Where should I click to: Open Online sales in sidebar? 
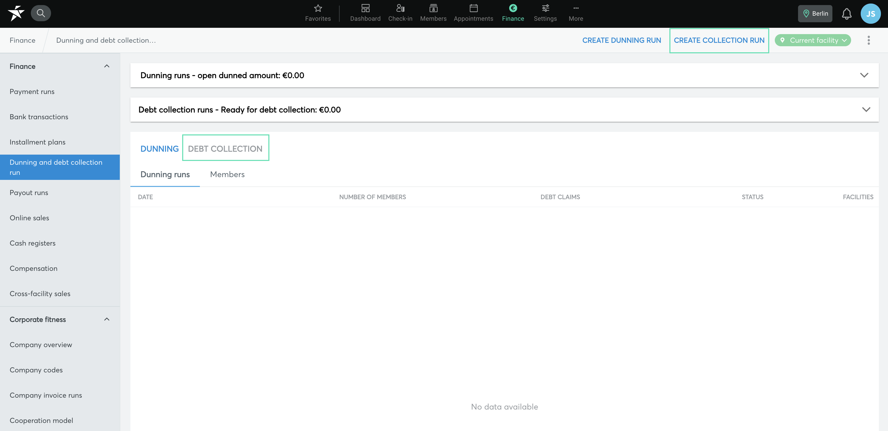(60, 218)
